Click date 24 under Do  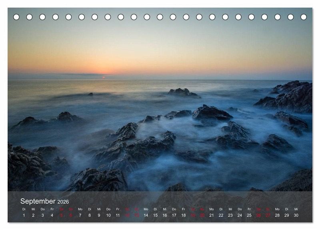click(x=240, y=215)
